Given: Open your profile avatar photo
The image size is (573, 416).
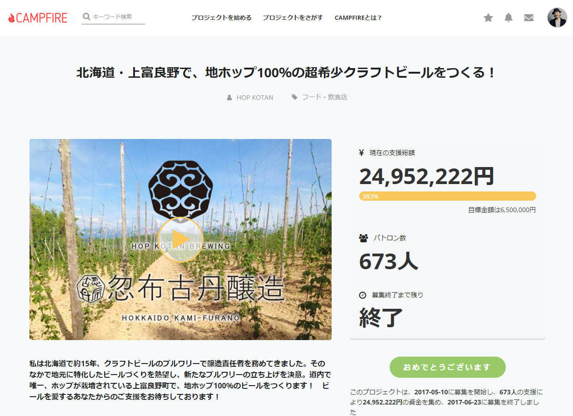Looking at the screenshot, I should [557, 17].
